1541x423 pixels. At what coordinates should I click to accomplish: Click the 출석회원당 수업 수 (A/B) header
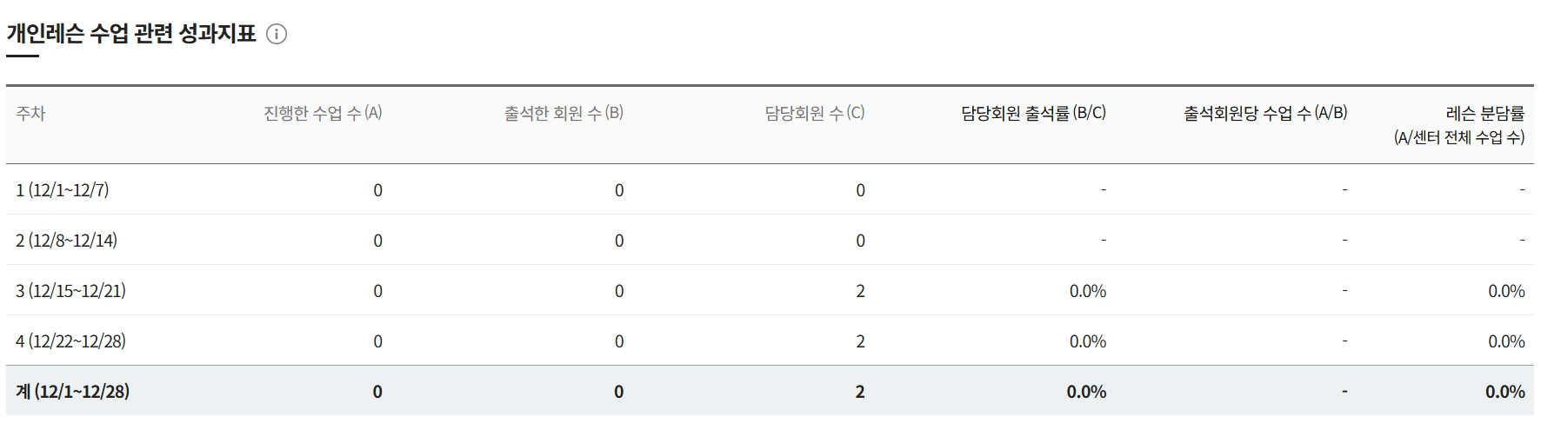point(1265,113)
